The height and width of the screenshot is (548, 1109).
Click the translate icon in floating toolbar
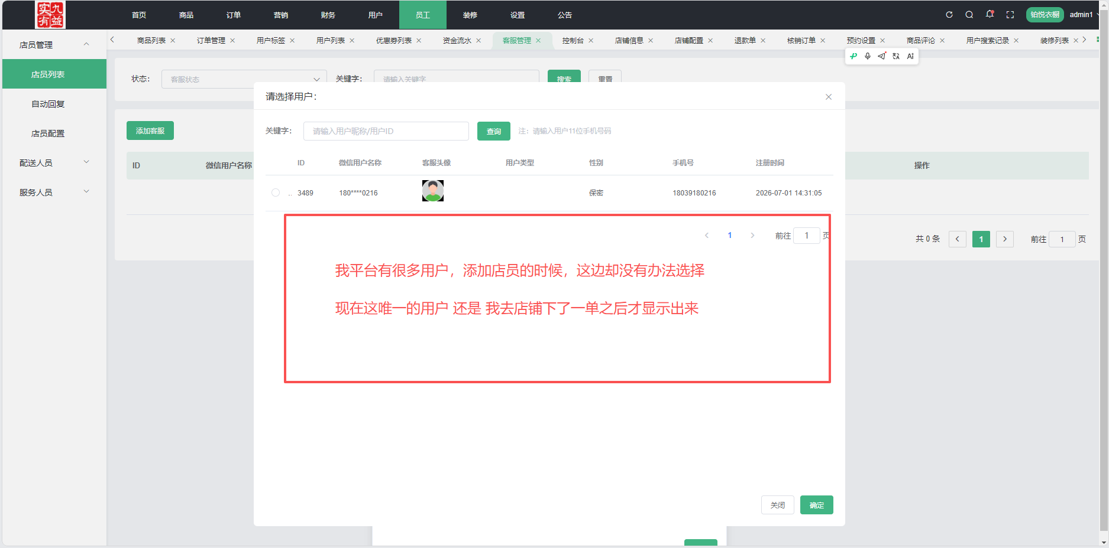pos(896,56)
